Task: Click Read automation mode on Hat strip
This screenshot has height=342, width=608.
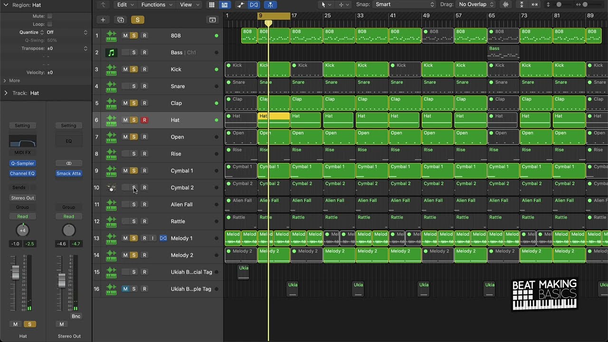Action: (22, 217)
